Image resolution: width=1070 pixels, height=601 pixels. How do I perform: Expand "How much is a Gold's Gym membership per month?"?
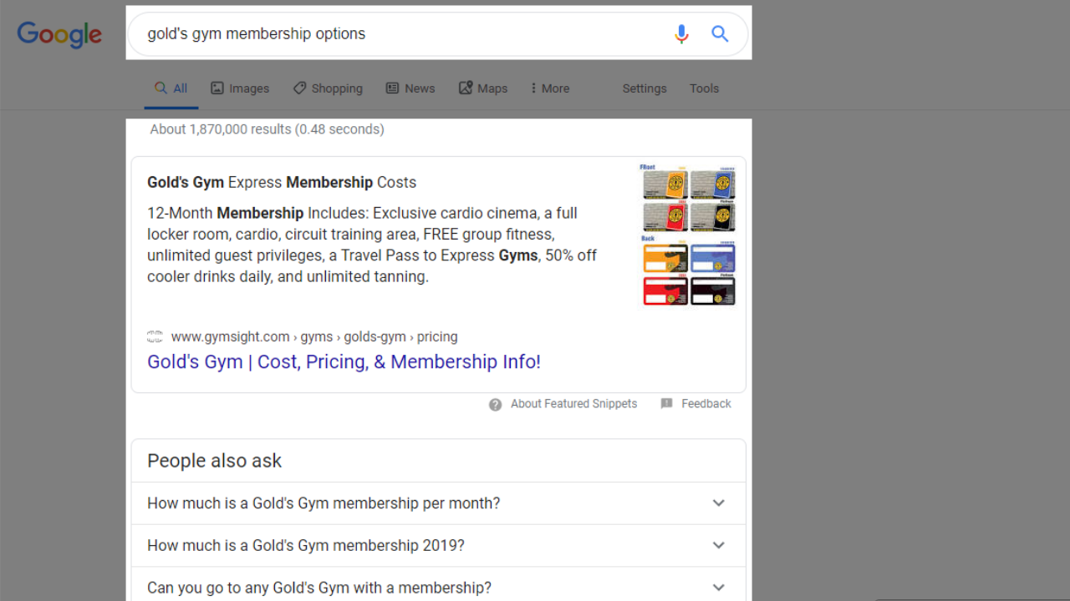pyautogui.click(x=438, y=503)
